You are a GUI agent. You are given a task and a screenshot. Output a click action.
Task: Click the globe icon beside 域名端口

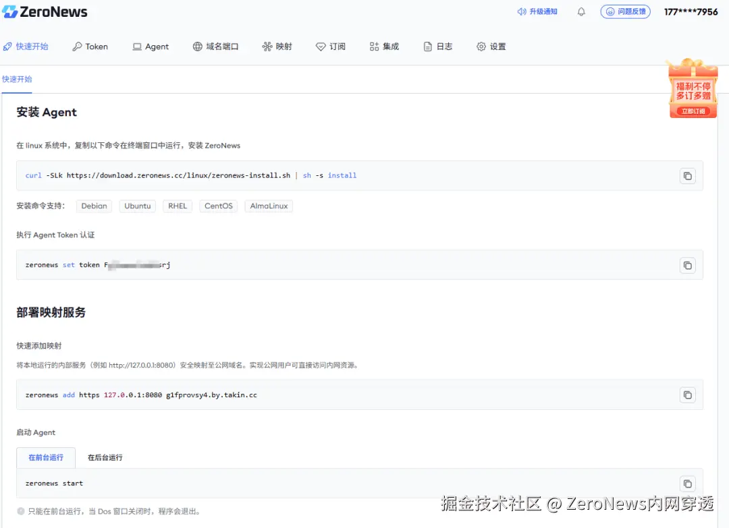[x=198, y=47]
